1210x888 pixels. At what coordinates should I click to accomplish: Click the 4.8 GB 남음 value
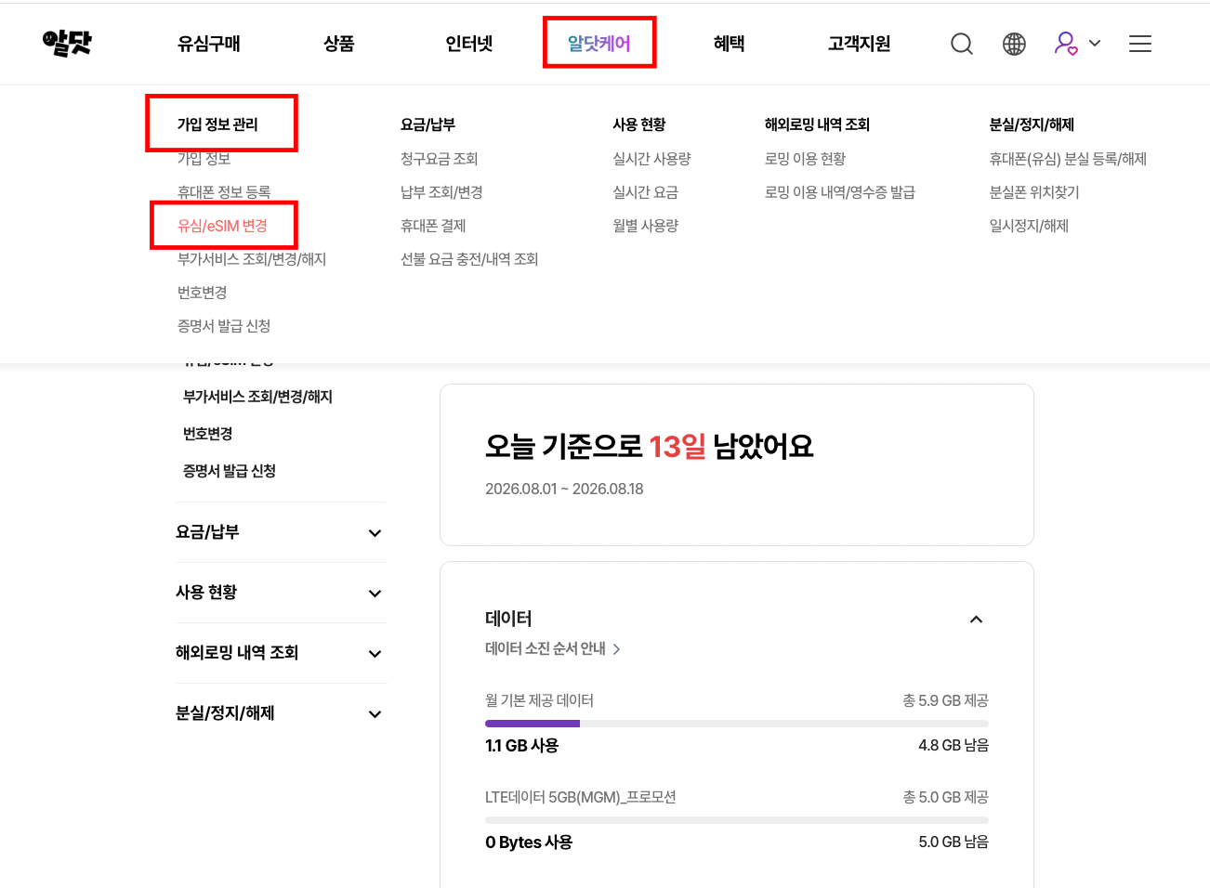pos(954,745)
